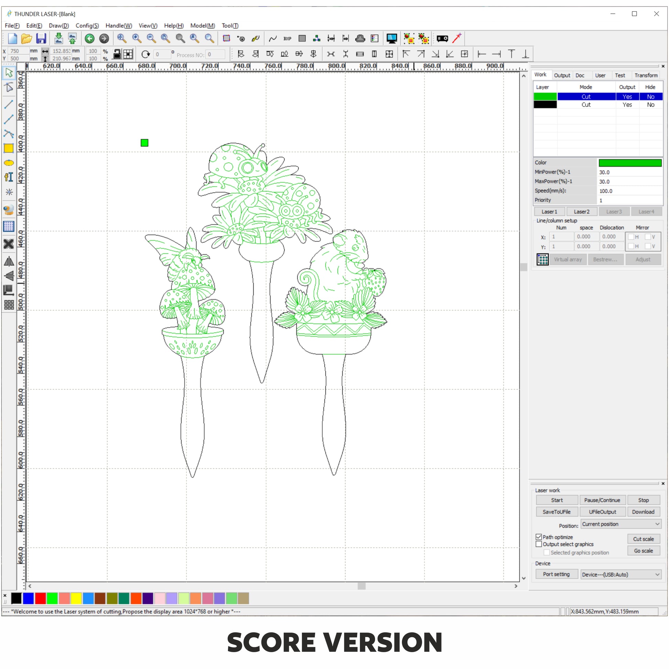Open the Config menu
Image resolution: width=669 pixels, height=669 pixels.
coord(87,26)
